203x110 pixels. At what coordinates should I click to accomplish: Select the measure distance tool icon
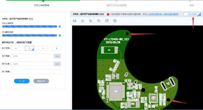pyautogui.click(x=74, y=21)
